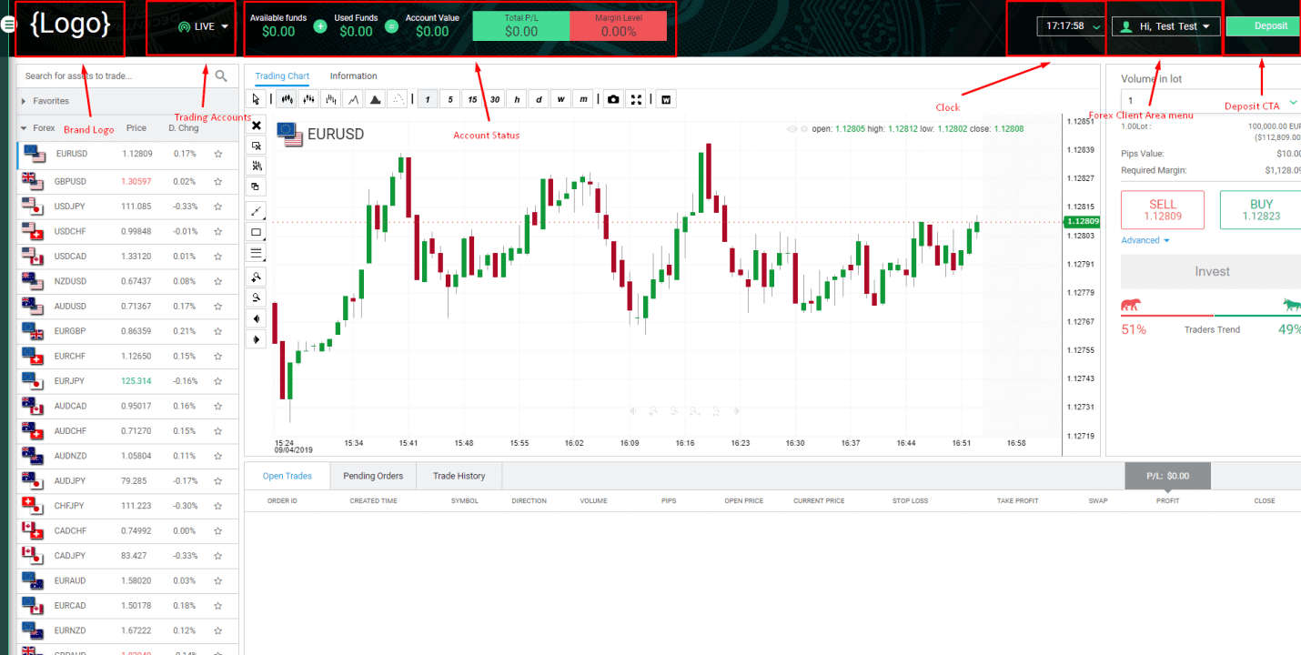Click the copy-objects tool in side toolbar
Screen dimensions: 1301x655
[x=257, y=186]
